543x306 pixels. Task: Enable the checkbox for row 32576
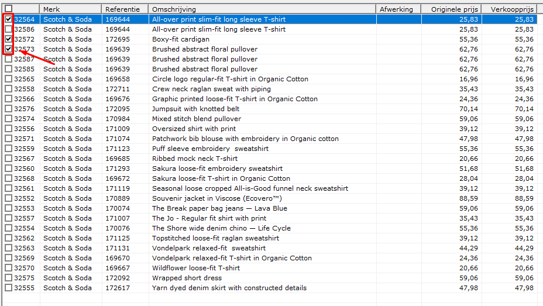point(9,109)
